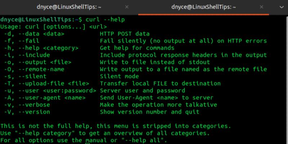Click the '--upload-file <file>' option text
288x144 pixels.
50,84
